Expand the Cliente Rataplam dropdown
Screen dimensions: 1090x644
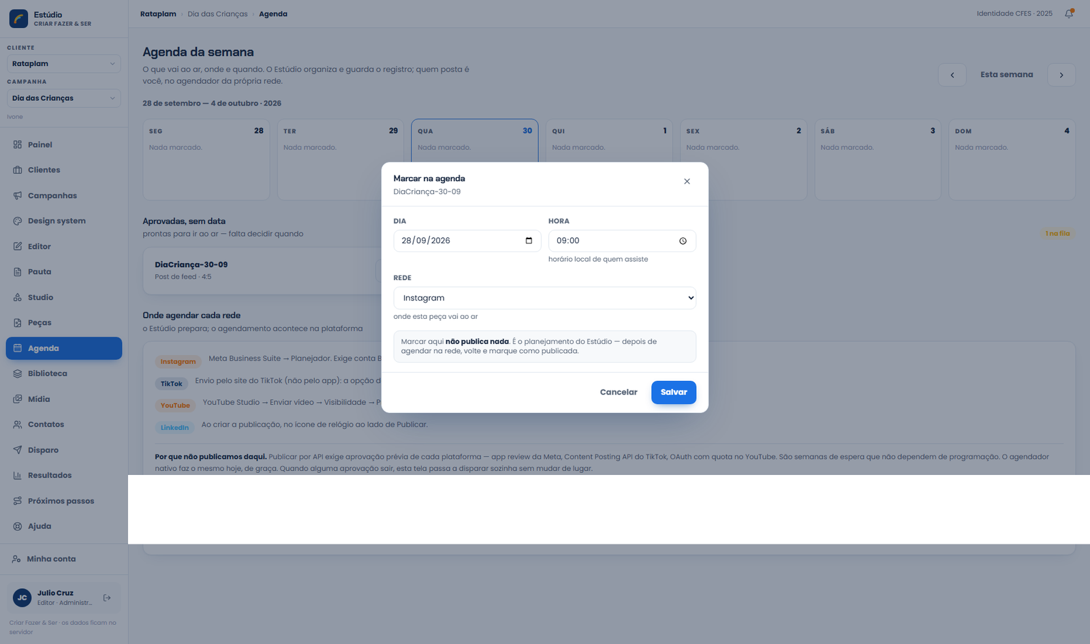click(x=64, y=63)
